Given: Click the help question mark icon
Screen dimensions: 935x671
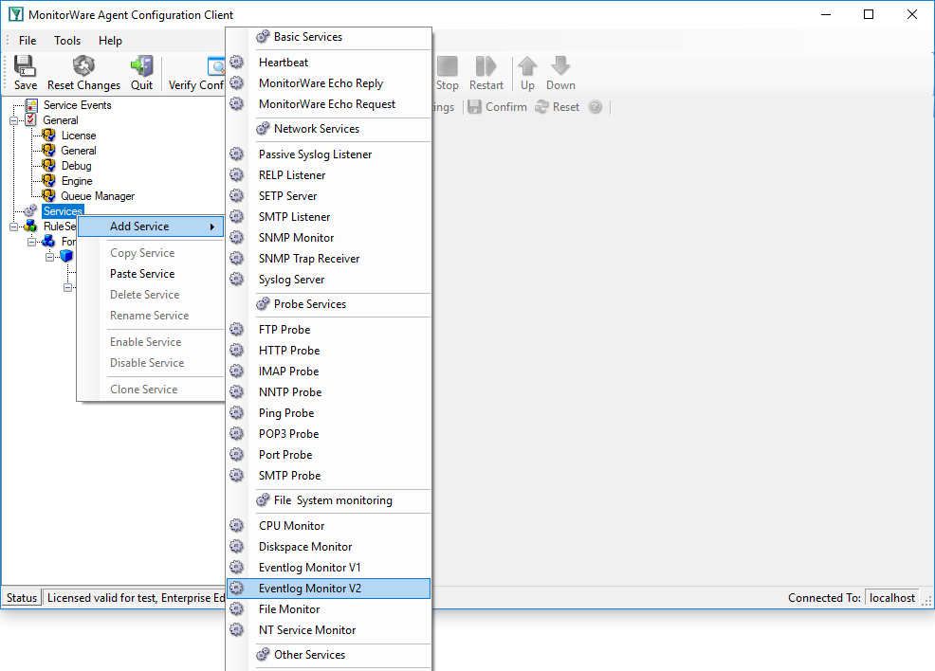Looking at the screenshot, I should (596, 107).
